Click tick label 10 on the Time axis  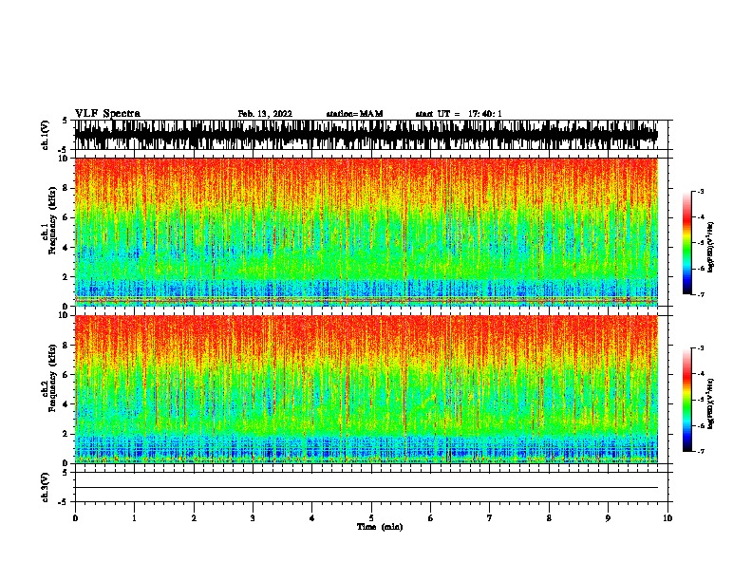(x=667, y=518)
